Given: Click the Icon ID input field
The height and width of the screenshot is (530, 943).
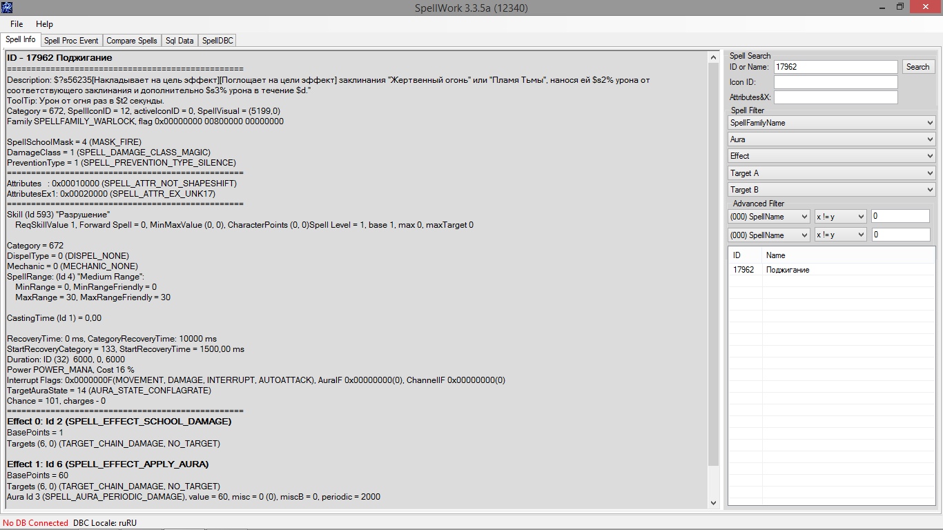Looking at the screenshot, I should pos(835,82).
